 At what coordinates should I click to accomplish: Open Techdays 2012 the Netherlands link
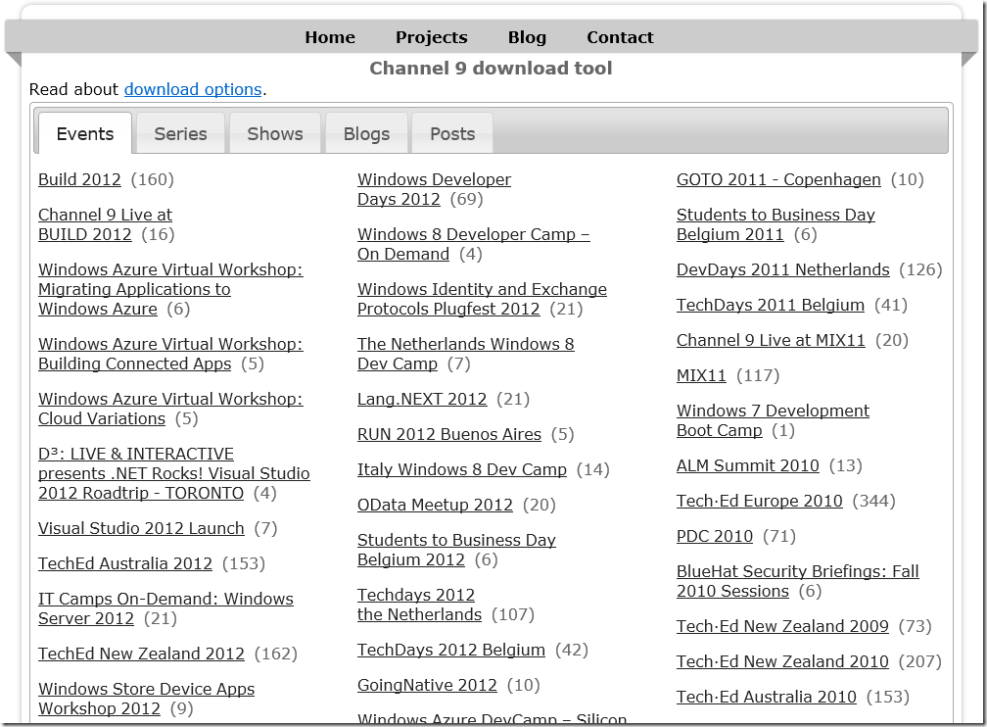click(x=419, y=605)
